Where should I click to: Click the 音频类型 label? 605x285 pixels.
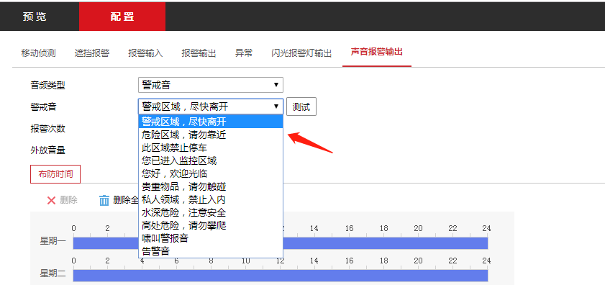point(48,86)
